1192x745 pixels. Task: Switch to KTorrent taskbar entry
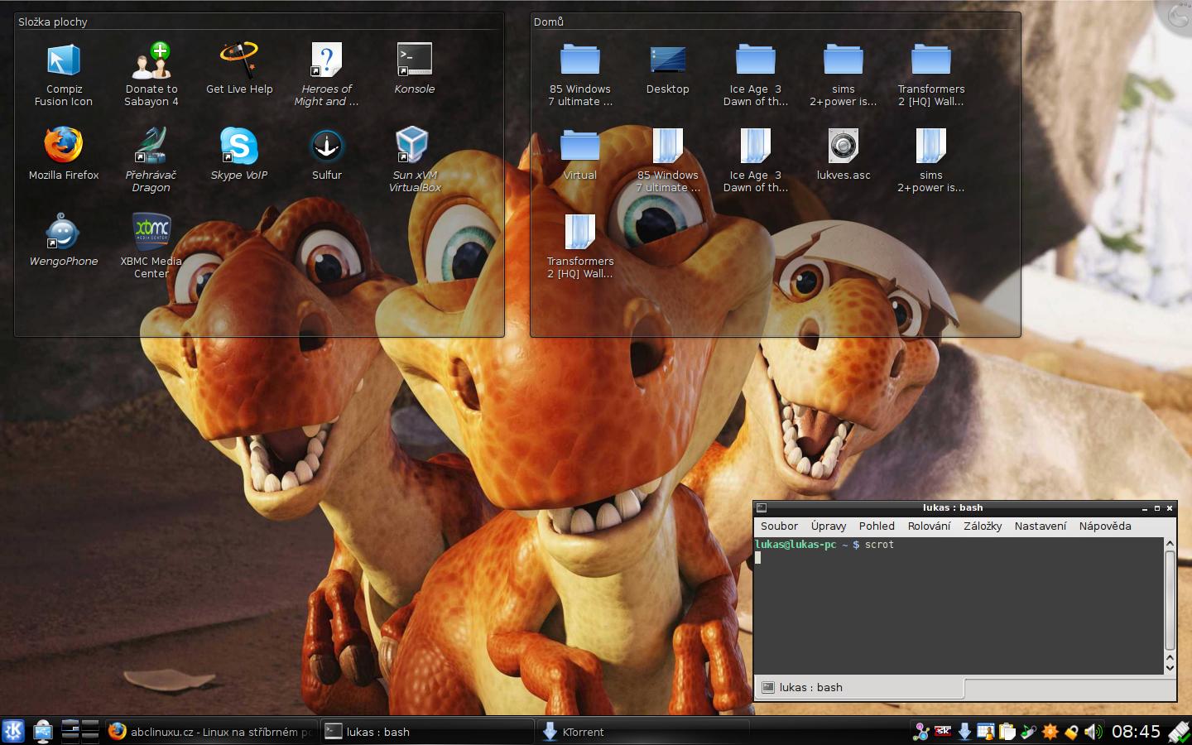click(642, 732)
